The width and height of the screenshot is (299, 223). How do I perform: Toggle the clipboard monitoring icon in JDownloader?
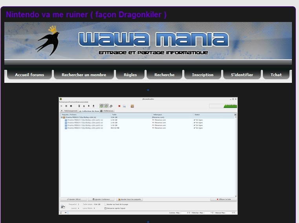pos(102,106)
